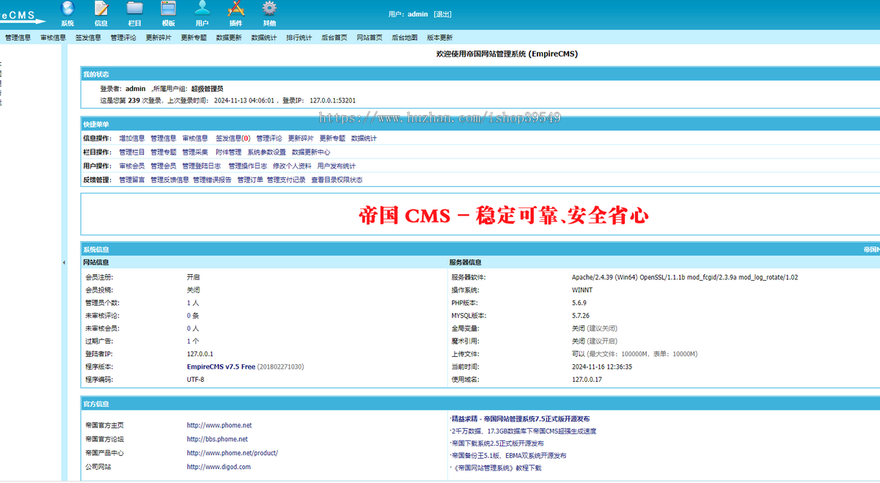
Task: Open the 管理错误报告 quick link
Action: (213, 180)
